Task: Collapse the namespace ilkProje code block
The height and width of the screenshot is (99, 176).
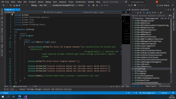Action: pyautogui.click(x=15, y=29)
